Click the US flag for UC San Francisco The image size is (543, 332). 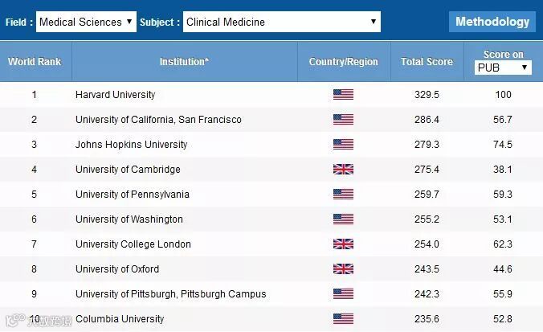coord(343,120)
